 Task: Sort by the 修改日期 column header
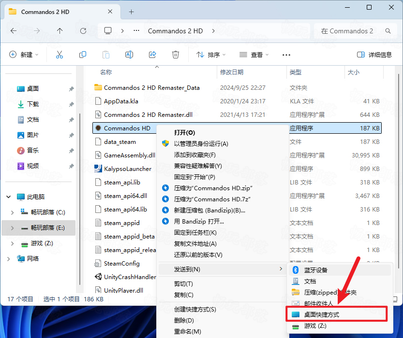click(232, 72)
